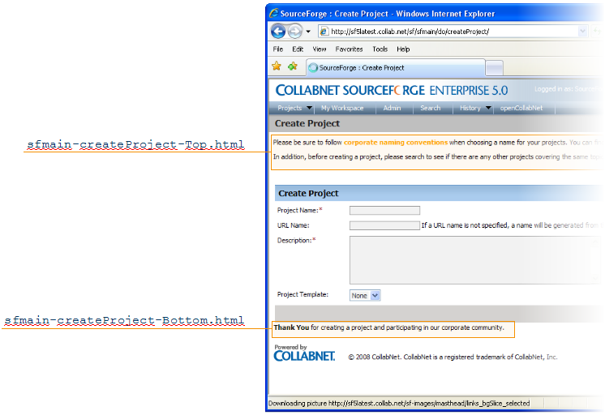Viewport: 605px width, 415px height.
Task: Click the 2008 CollabNet copyright notice
Action: pos(453,357)
